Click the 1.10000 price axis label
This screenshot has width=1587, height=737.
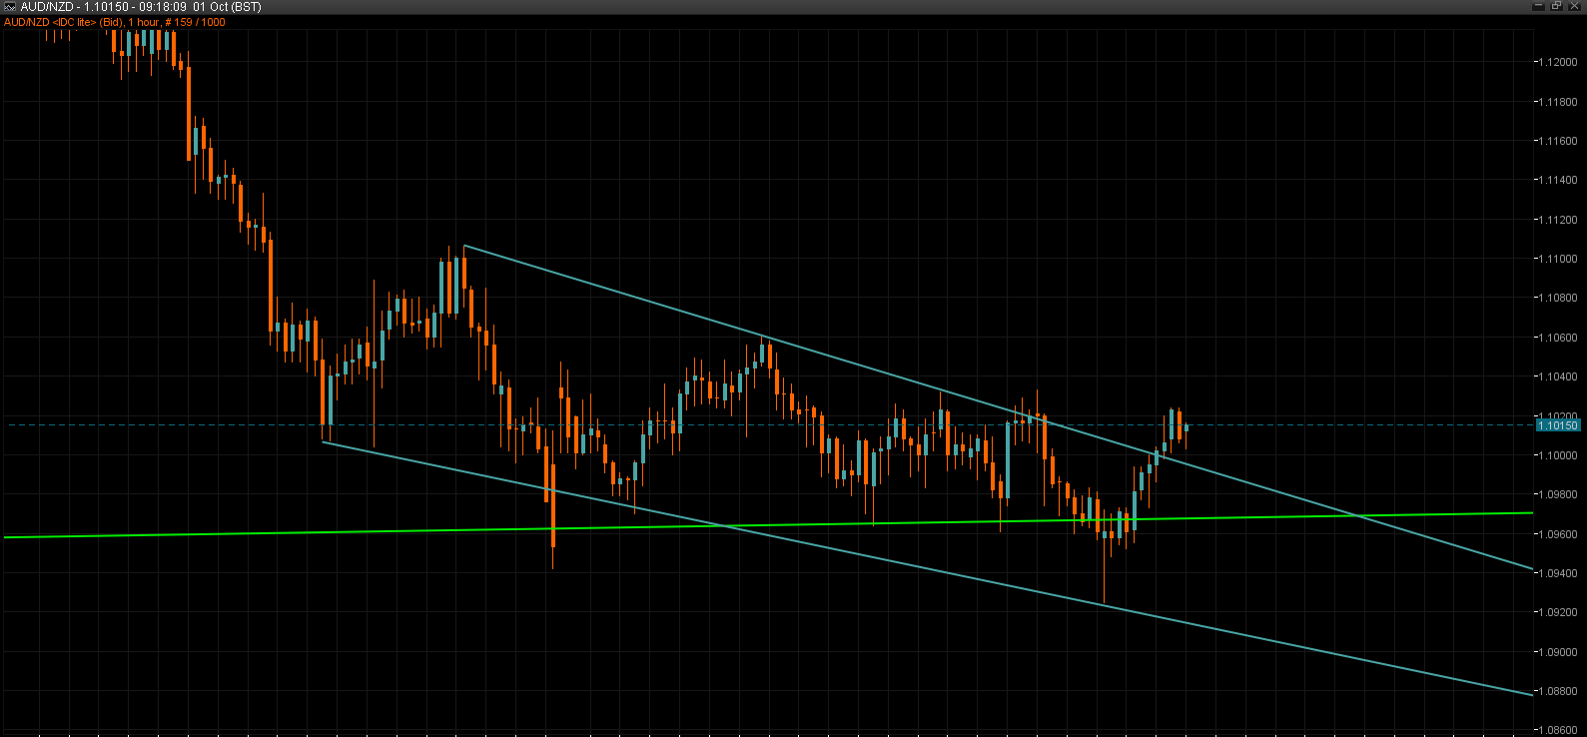coord(1558,455)
